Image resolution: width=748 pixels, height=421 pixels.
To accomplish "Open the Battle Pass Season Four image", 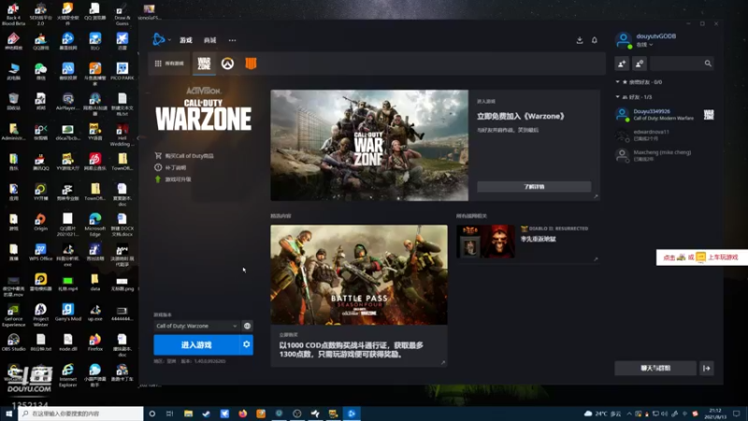I will 359,275.
